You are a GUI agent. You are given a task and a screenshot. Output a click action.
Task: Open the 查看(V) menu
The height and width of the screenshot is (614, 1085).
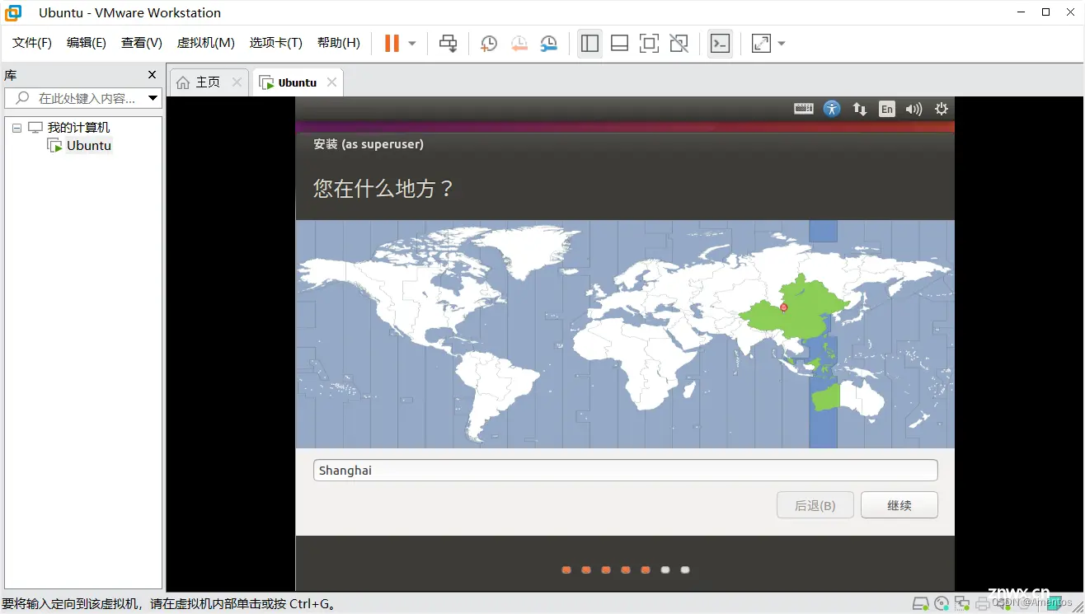142,43
